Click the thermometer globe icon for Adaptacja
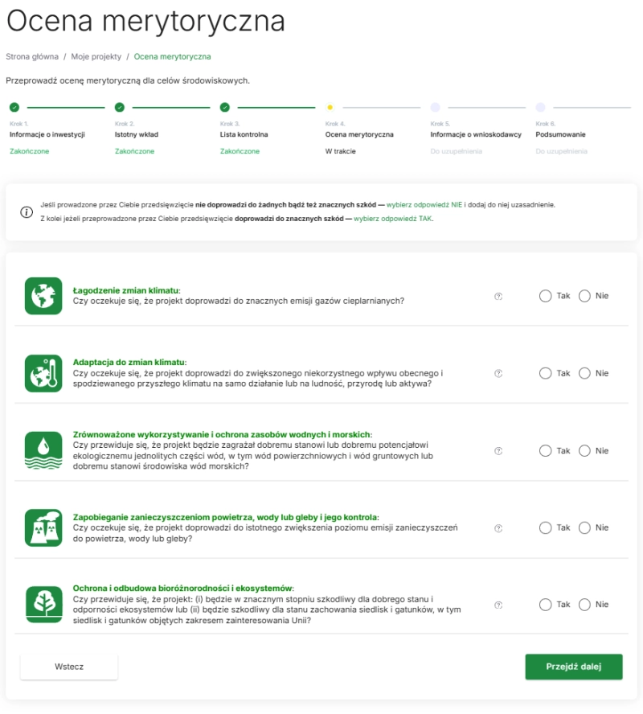 click(x=43, y=373)
